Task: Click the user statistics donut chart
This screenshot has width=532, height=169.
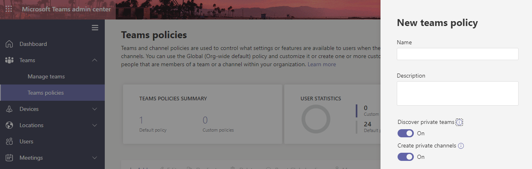Action: pos(316,119)
